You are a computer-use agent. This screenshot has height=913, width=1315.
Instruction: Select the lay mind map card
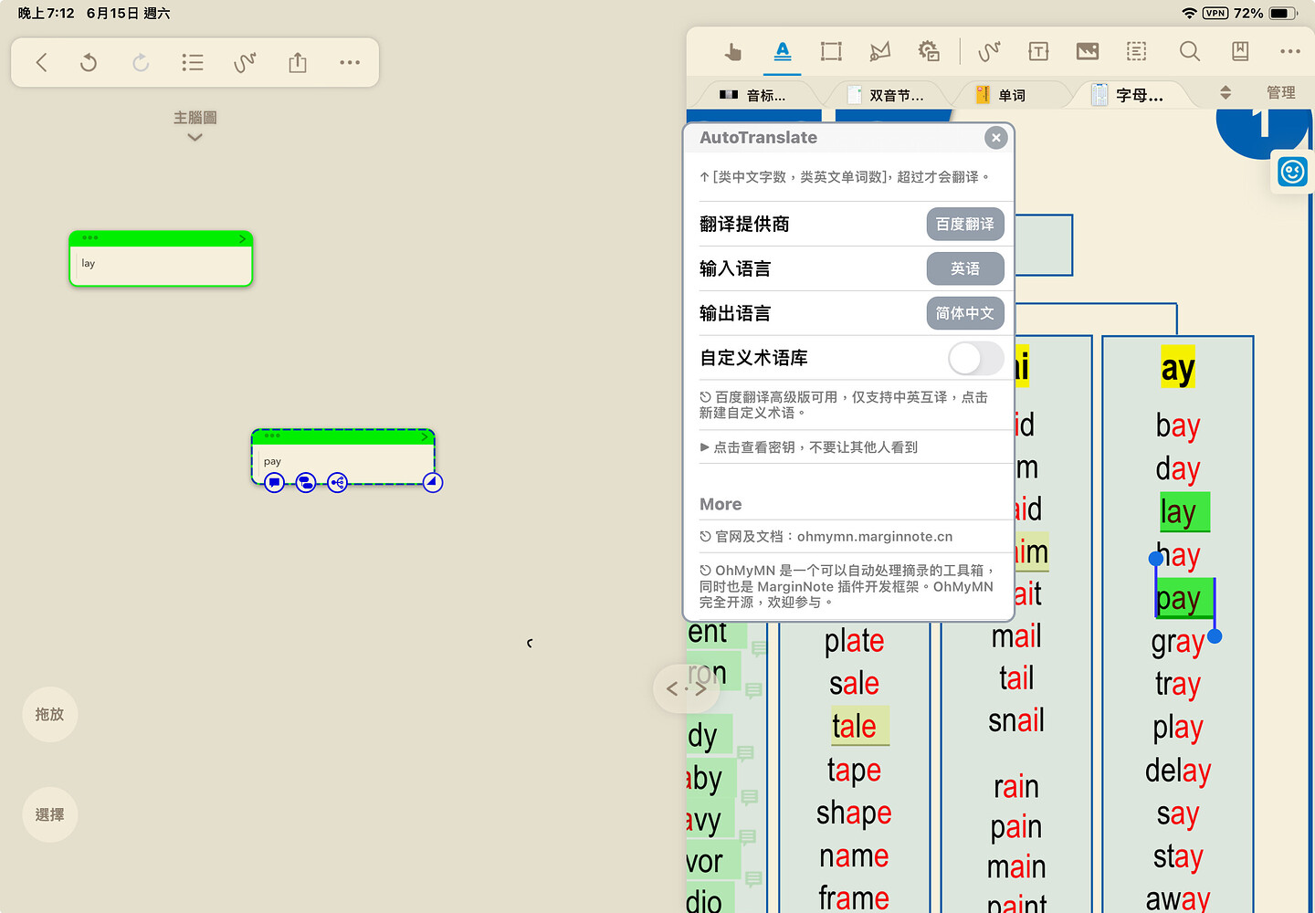pos(161,258)
